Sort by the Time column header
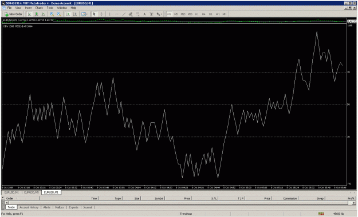This screenshot has width=358, height=217. 69,198
